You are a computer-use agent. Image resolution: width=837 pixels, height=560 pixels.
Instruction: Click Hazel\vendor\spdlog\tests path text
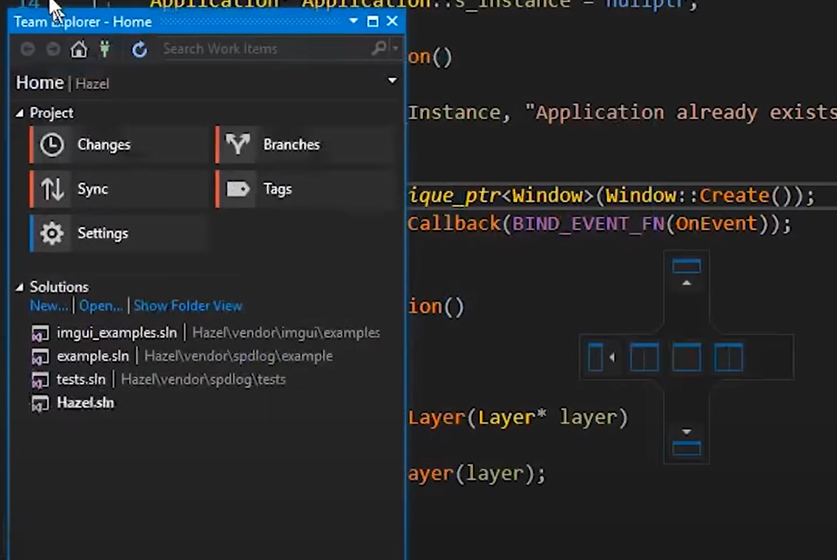(x=204, y=379)
